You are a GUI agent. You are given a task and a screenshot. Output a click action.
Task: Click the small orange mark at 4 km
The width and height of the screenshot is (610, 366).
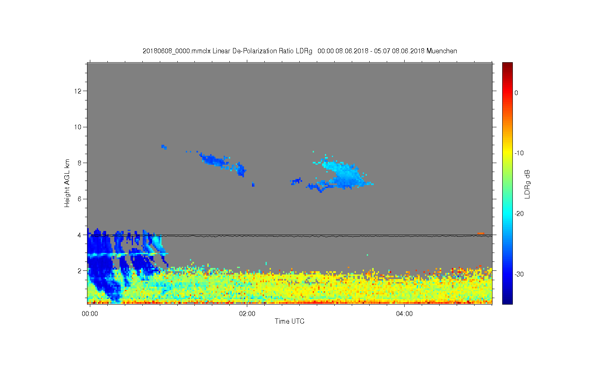point(480,233)
